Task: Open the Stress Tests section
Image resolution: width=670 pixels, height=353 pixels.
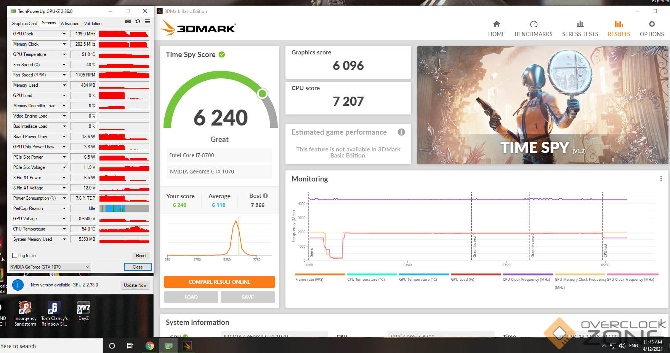Action: pyautogui.click(x=580, y=29)
